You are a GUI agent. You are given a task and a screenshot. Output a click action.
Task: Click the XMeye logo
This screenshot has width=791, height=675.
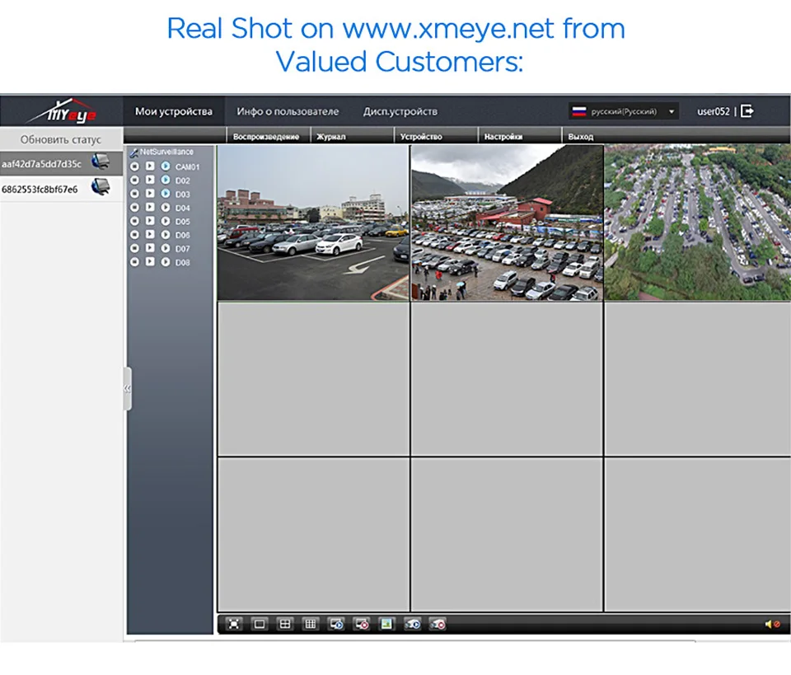pyautogui.click(x=62, y=110)
